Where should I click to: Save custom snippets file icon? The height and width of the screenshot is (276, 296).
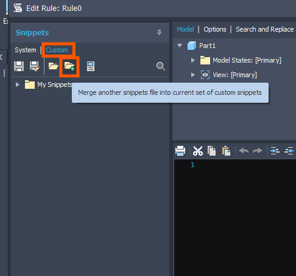tap(19, 66)
